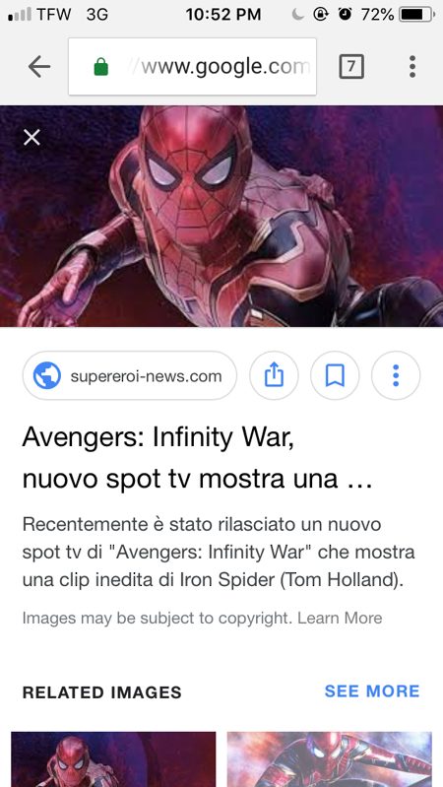443x787 pixels.
Task: Tap the share icon button
Action: [x=274, y=375]
